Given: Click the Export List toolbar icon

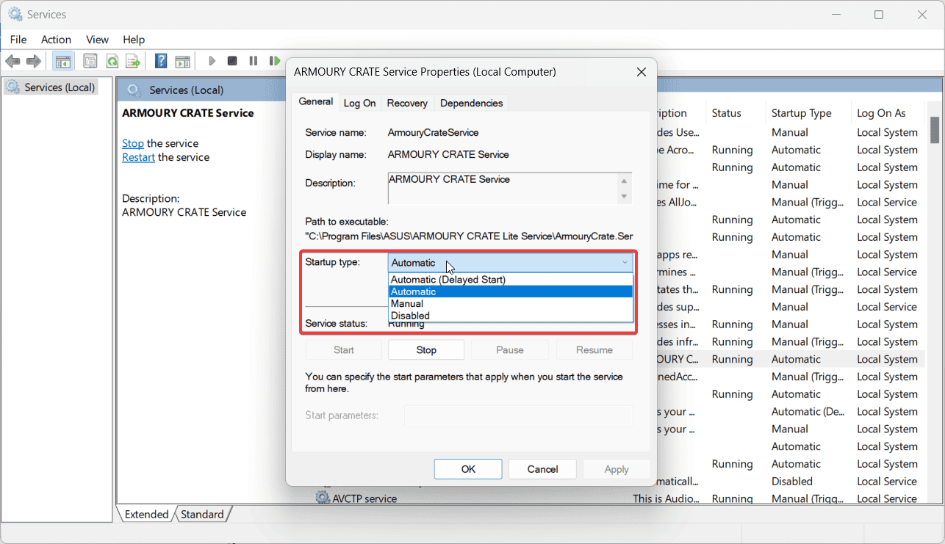Looking at the screenshot, I should click(x=133, y=61).
